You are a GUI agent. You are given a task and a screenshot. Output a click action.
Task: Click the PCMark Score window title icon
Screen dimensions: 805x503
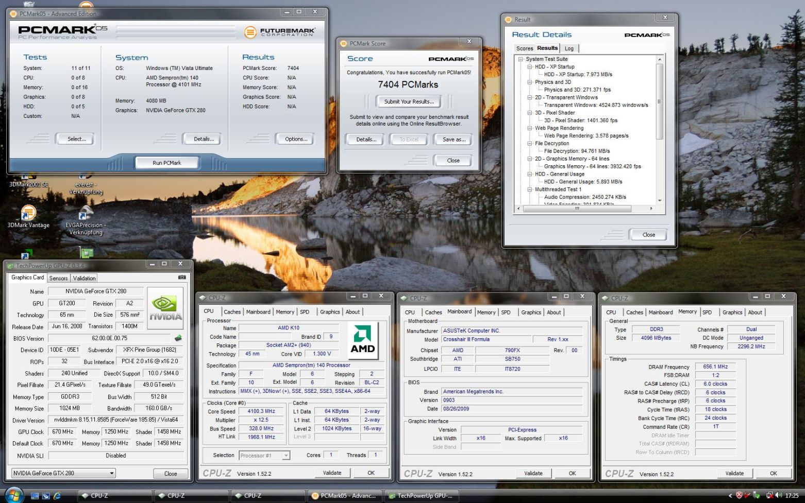pos(344,43)
